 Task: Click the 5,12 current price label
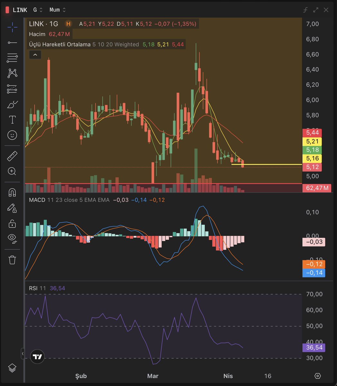pos(312,167)
